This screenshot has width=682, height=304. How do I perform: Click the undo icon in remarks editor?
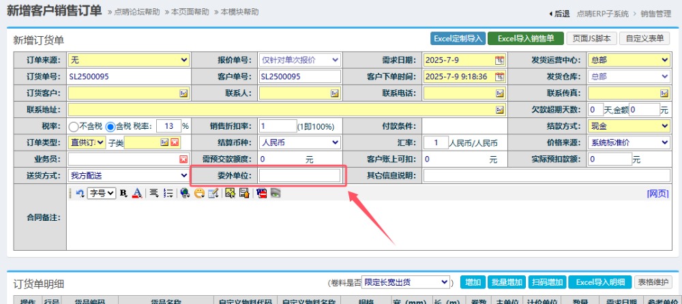coord(80,193)
